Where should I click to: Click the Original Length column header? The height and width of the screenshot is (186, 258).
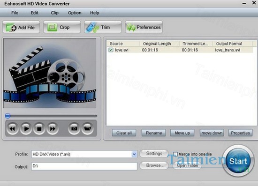pyautogui.click(x=159, y=44)
